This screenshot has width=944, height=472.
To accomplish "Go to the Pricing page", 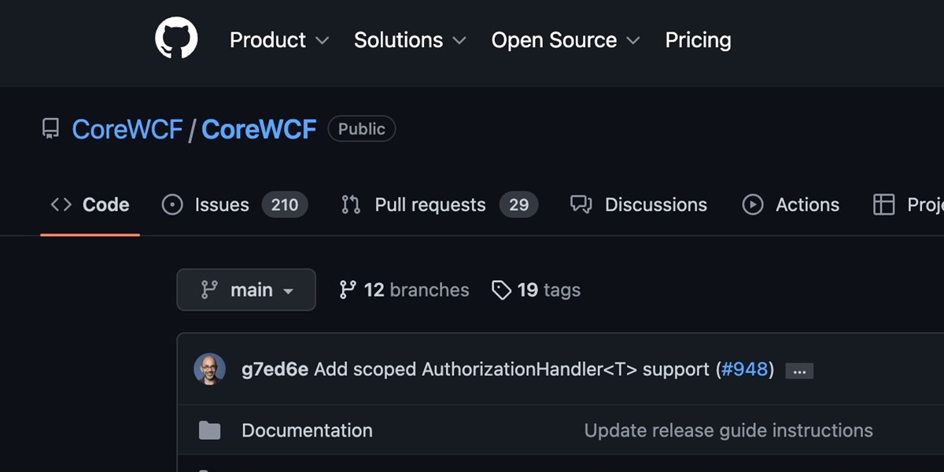I will point(698,40).
